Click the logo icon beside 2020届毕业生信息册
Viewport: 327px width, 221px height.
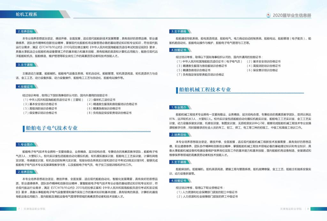tap(269, 15)
